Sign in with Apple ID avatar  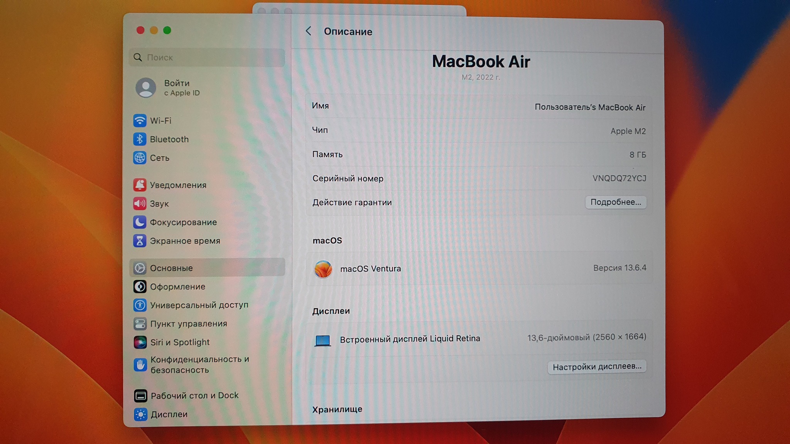coord(146,88)
